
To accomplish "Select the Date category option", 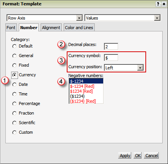I will pos(14,84).
